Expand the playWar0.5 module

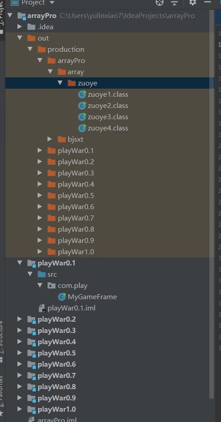click(19, 353)
